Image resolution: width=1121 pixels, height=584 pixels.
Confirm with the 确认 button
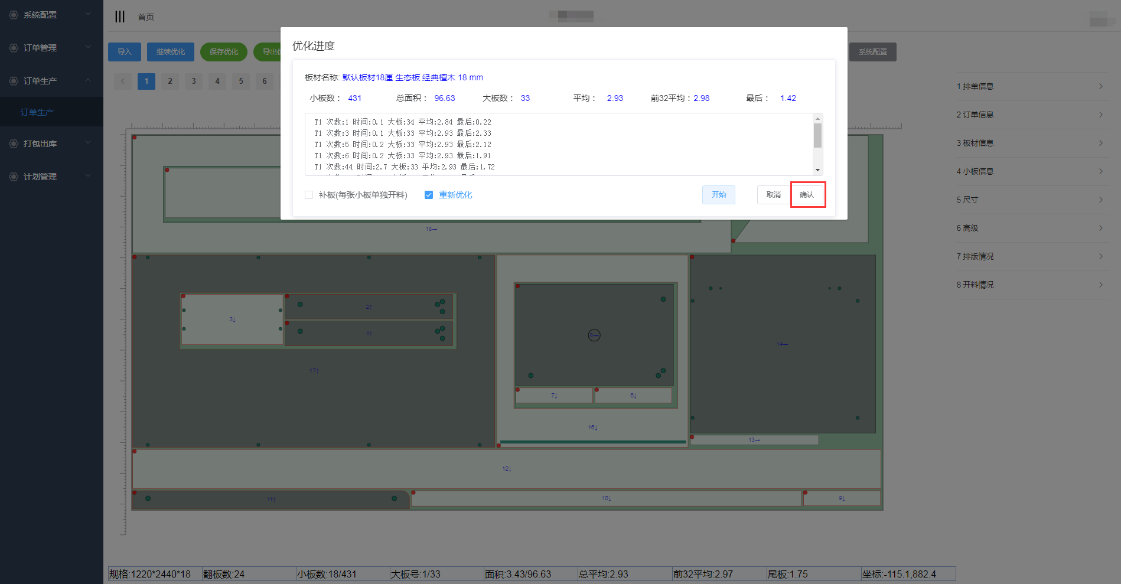coord(807,195)
